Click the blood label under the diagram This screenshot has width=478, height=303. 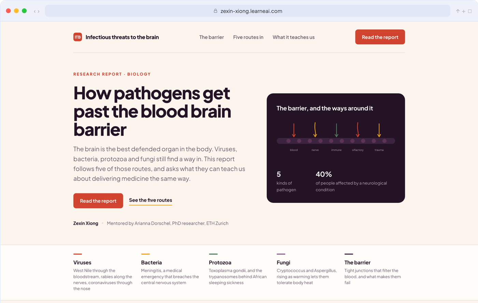[294, 150]
